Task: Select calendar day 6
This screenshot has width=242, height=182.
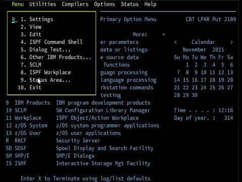Action: (x=231, y=65)
